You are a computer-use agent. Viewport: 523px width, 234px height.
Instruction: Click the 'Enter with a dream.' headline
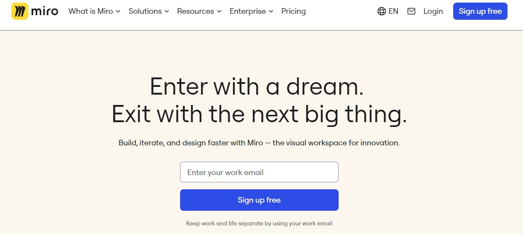point(257,86)
